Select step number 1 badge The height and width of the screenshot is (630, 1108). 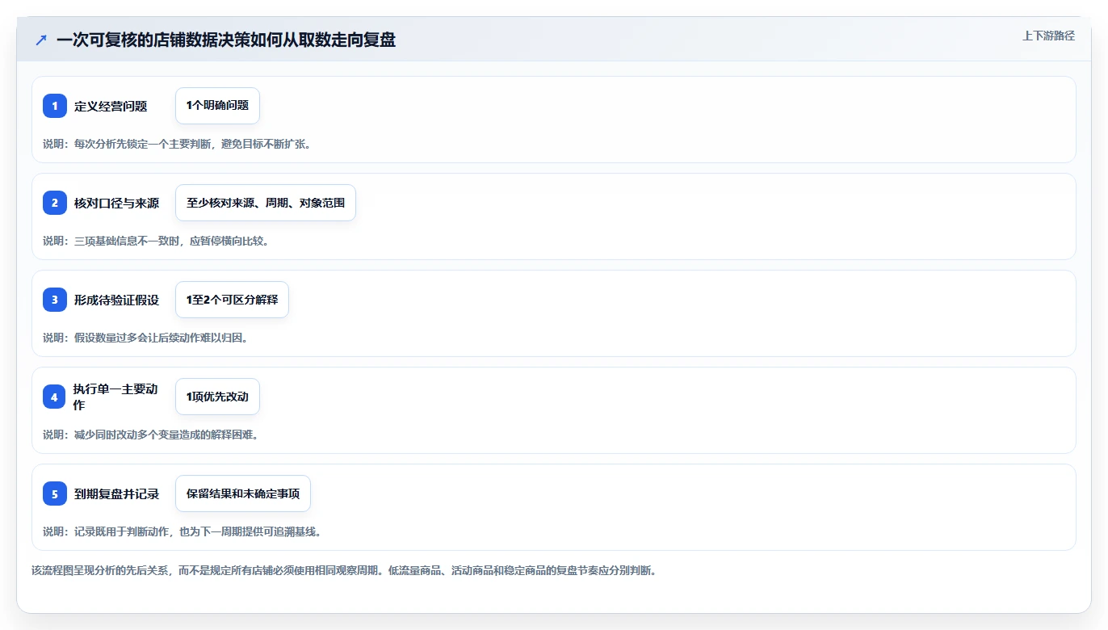pos(55,106)
